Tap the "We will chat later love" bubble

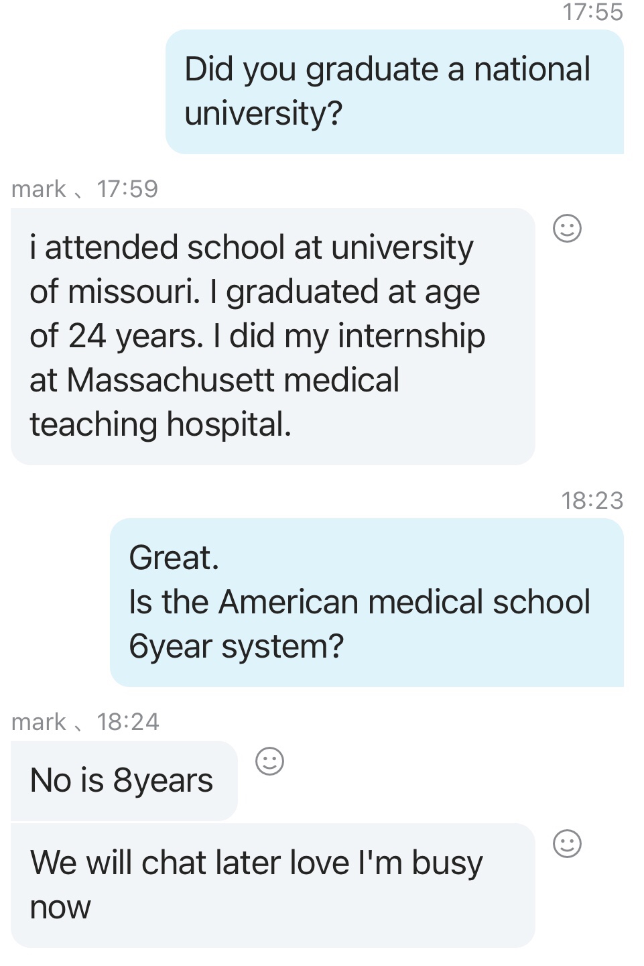[272, 884]
